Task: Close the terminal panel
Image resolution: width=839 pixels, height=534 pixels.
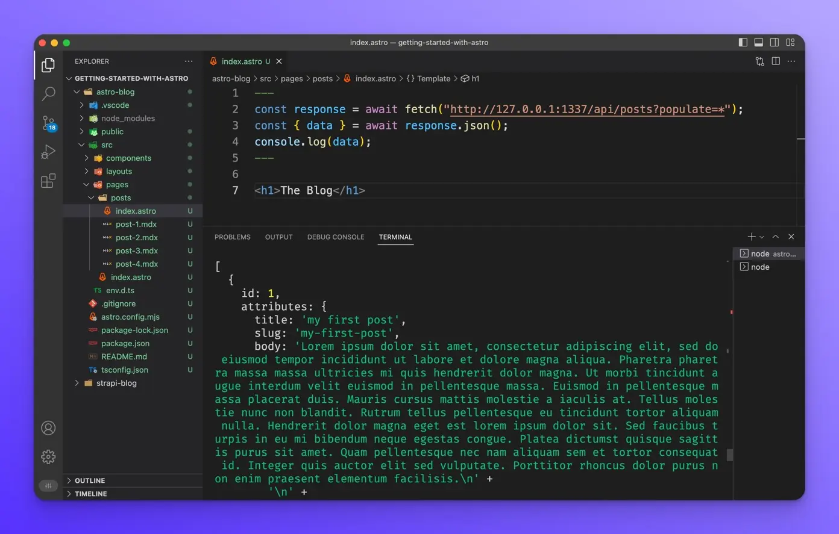Action: [791, 237]
